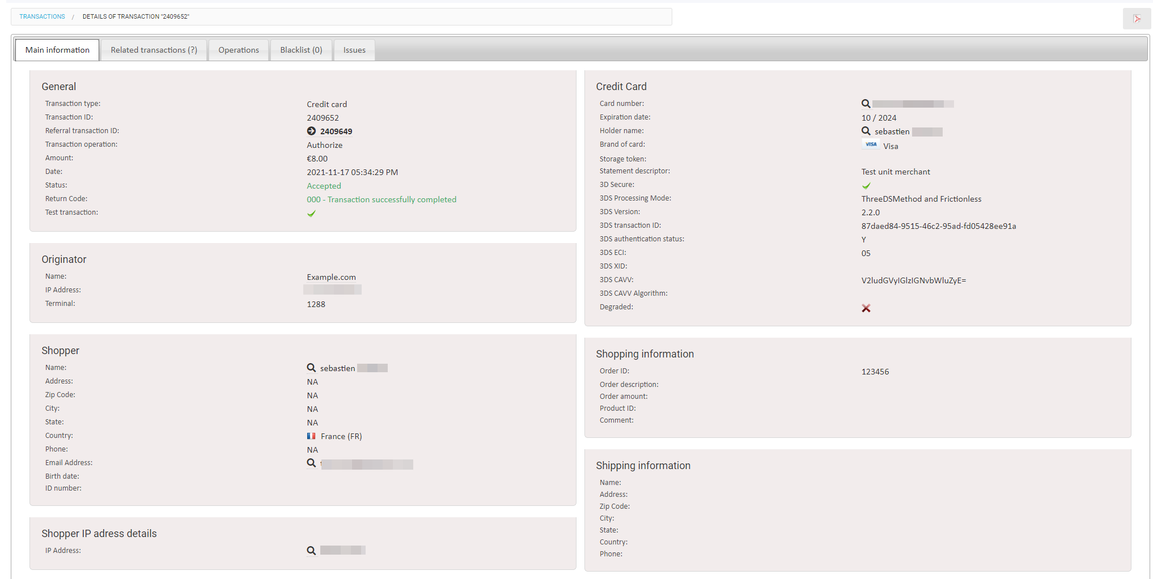
Task: Open search for the shopper email address
Action: pyautogui.click(x=311, y=463)
